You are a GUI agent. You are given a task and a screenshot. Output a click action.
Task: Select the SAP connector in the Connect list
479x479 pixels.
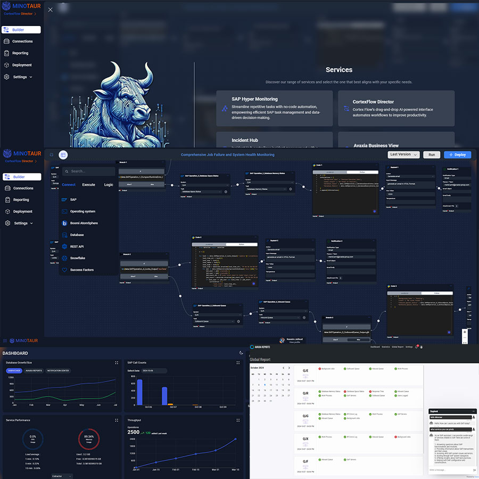pyautogui.click(x=73, y=200)
